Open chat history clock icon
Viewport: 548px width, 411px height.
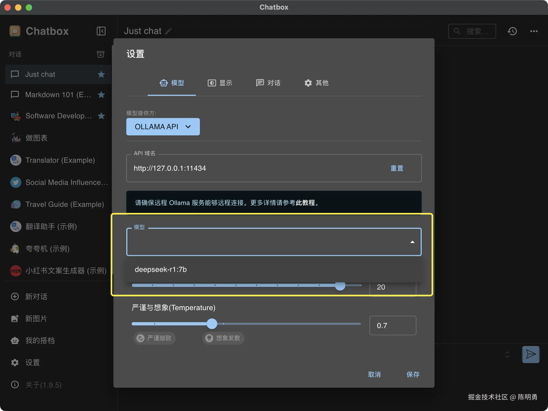pos(512,31)
